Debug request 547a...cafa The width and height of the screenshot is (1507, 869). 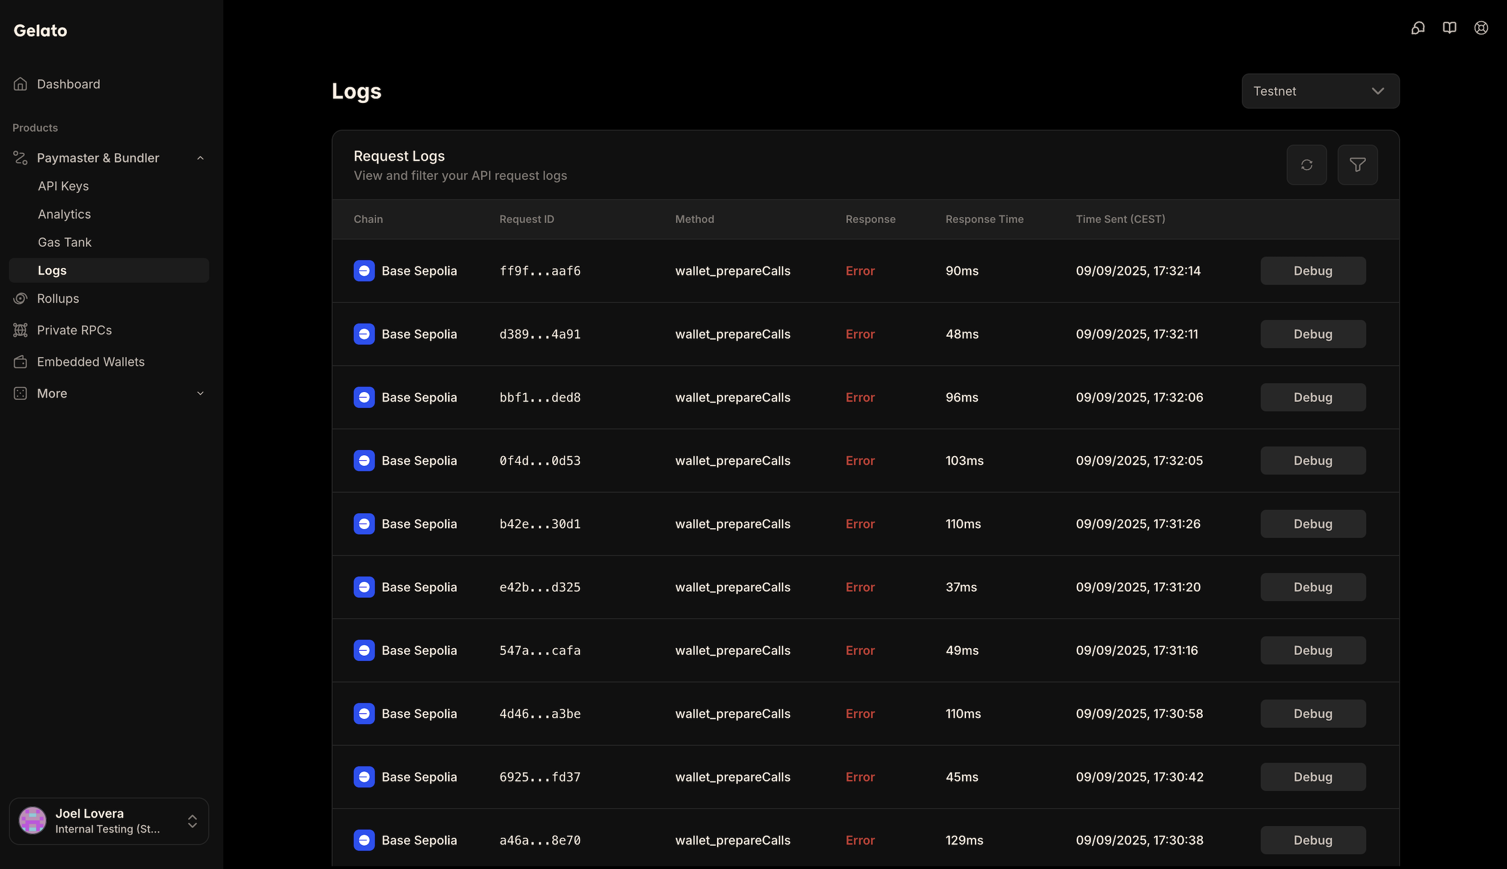1312,651
